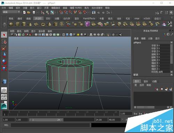The width and height of the screenshot is (174, 133).
Task: Create a polygon cube from the shelf
Action: point(18,24)
